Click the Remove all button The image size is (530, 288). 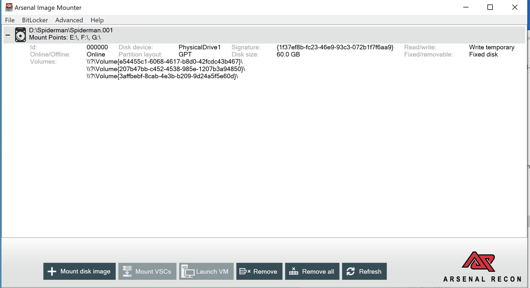tap(312, 271)
